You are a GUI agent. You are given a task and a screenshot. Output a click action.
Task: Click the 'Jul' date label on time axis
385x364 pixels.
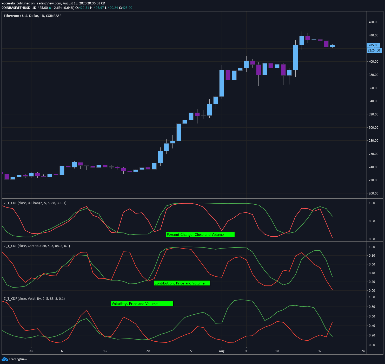31,351
